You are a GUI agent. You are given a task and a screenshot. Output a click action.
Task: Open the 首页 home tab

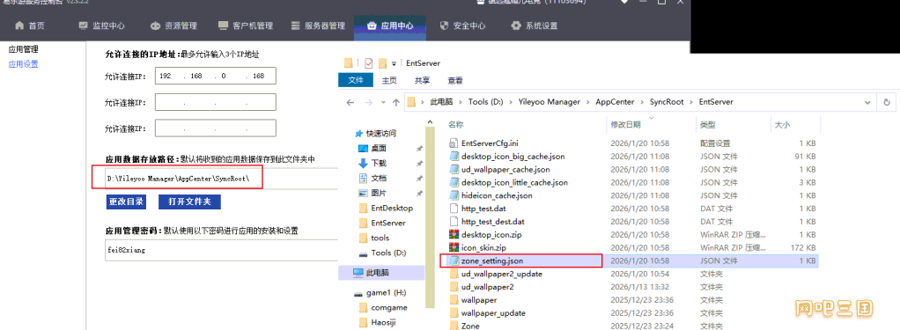(x=29, y=26)
